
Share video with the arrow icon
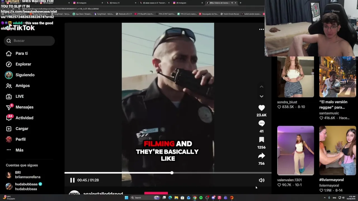[x=262, y=156]
